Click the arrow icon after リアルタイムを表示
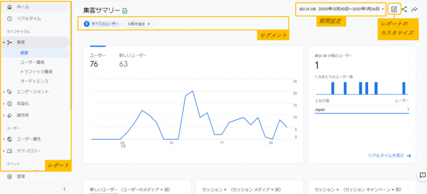 tap(408, 156)
